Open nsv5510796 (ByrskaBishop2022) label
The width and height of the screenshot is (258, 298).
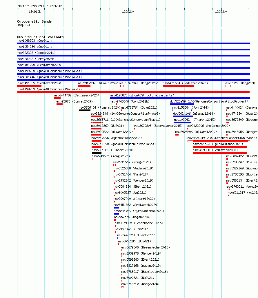tap(117, 138)
